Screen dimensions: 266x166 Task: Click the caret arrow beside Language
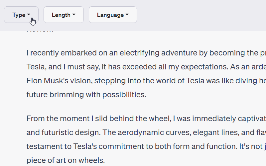click(127, 15)
